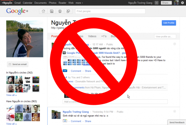
Task: Open the Share box in top bar
Action: pyautogui.click(x=166, y=3)
